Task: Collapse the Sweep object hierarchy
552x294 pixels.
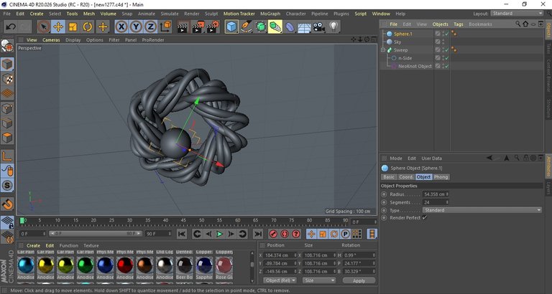Action: [x=383, y=50]
